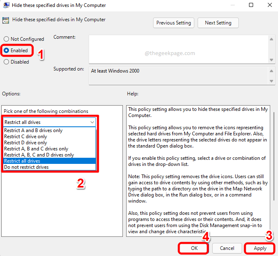Click Comment box scroll down arrow

click(272, 60)
